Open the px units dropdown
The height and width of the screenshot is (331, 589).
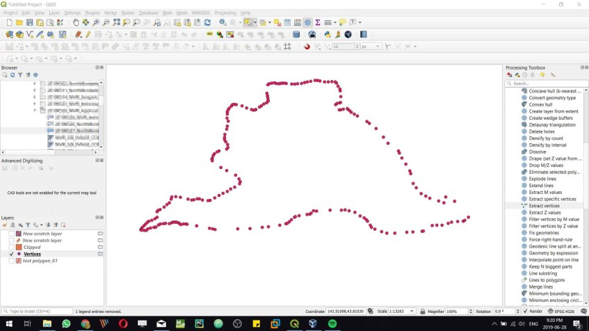point(378,47)
